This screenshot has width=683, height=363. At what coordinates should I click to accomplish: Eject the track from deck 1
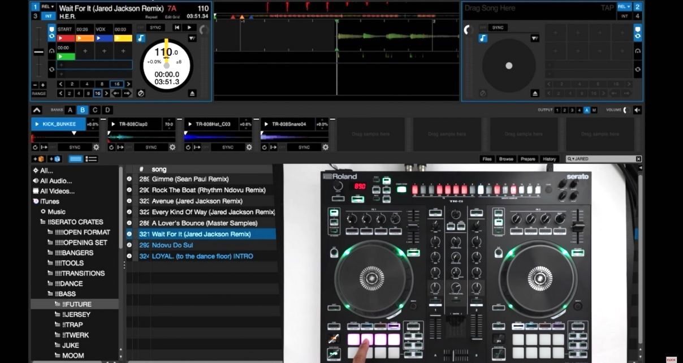(193, 93)
